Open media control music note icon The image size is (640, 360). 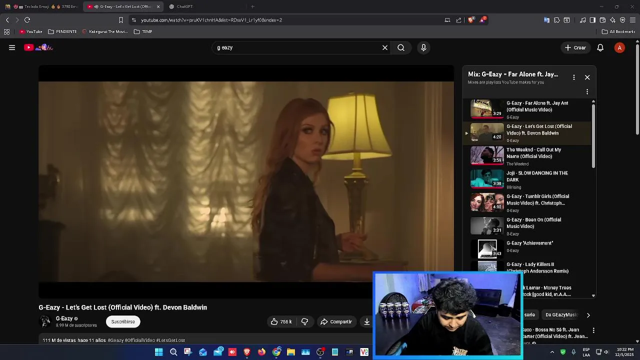(x=582, y=20)
